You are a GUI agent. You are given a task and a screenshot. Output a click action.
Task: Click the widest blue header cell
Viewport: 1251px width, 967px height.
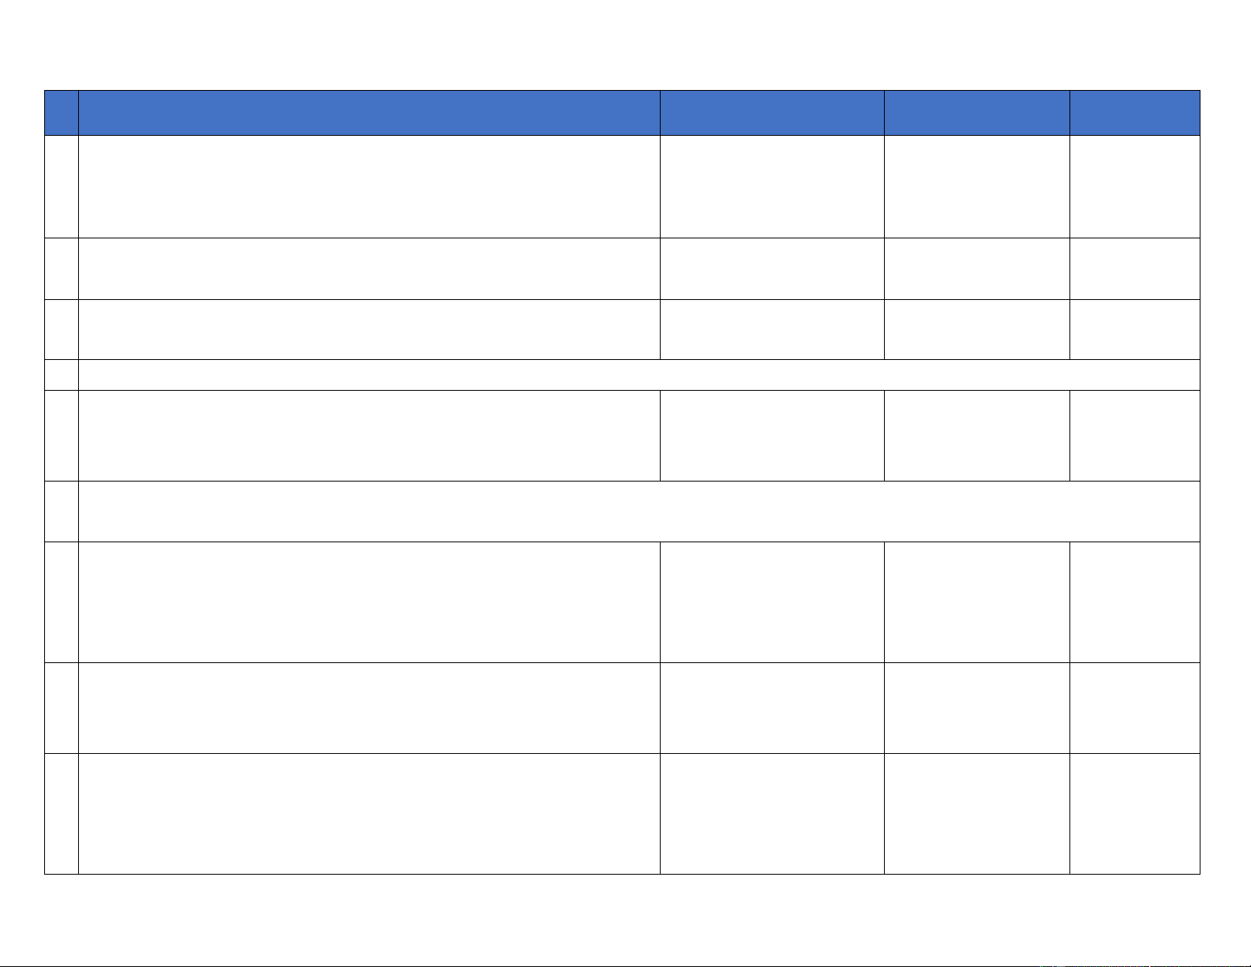point(369,113)
